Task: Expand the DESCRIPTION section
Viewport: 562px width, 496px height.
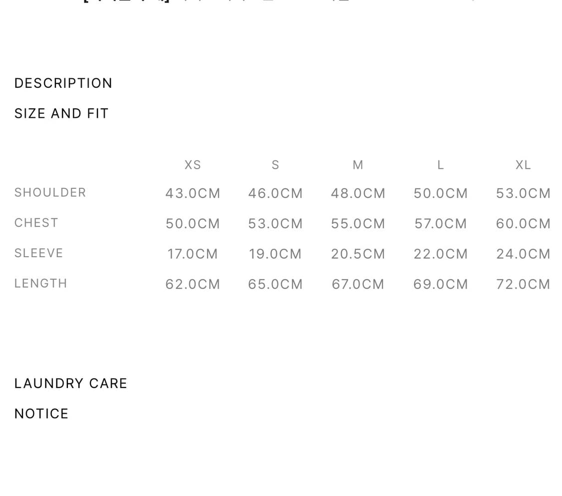Action: click(x=63, y=83)
